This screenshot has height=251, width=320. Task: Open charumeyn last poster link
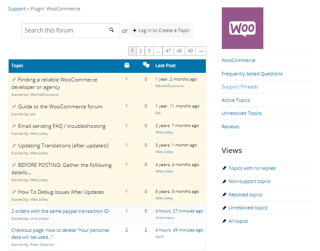point(165,218)
